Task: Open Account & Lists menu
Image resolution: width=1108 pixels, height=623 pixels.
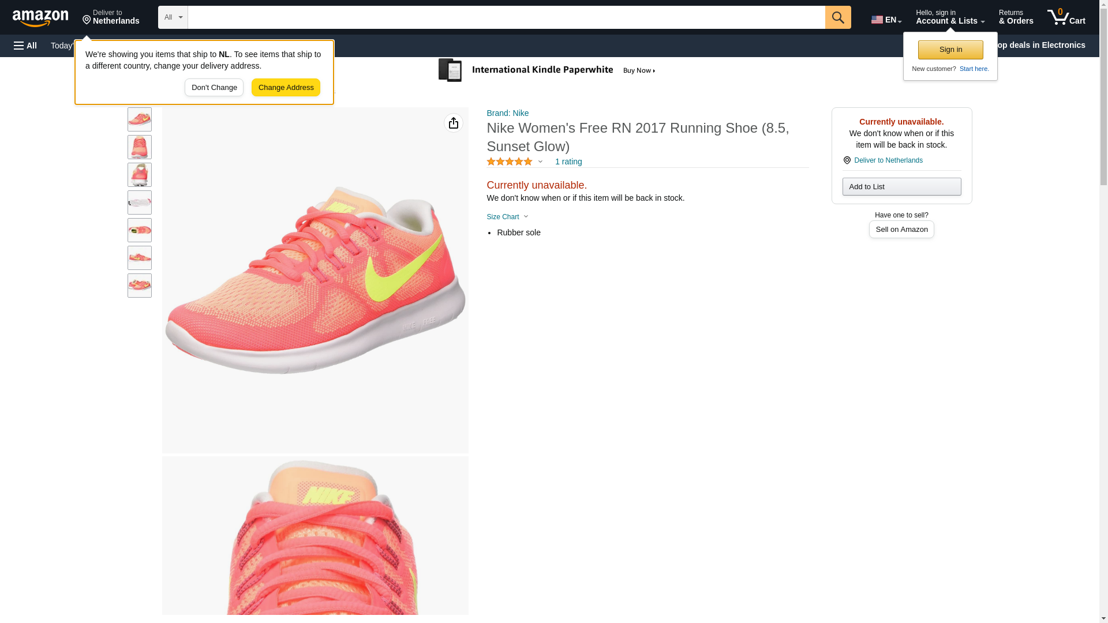Action: 949,17
